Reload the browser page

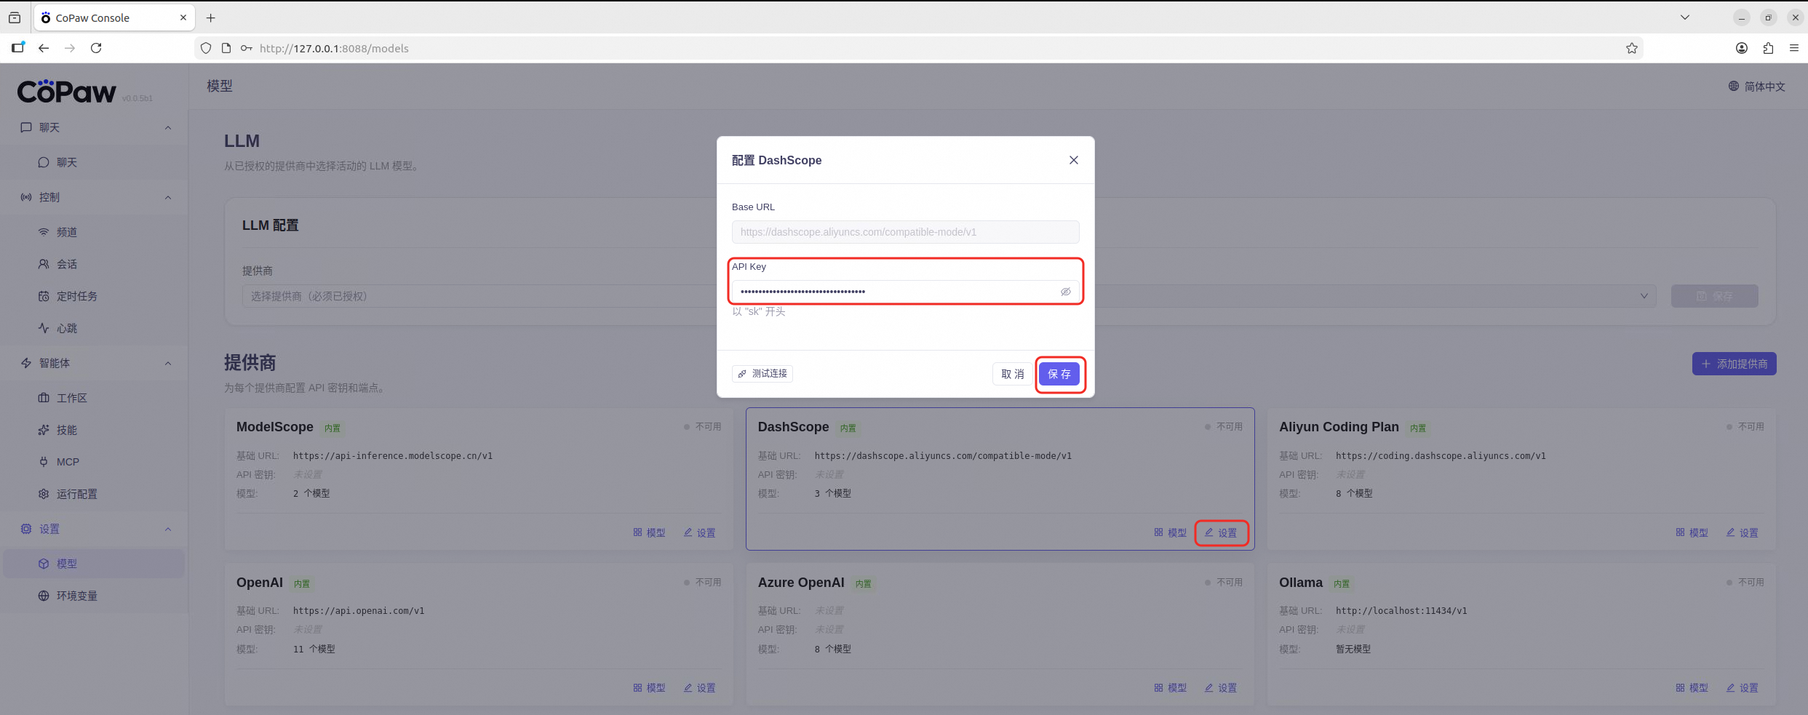(x=96, y=48)
